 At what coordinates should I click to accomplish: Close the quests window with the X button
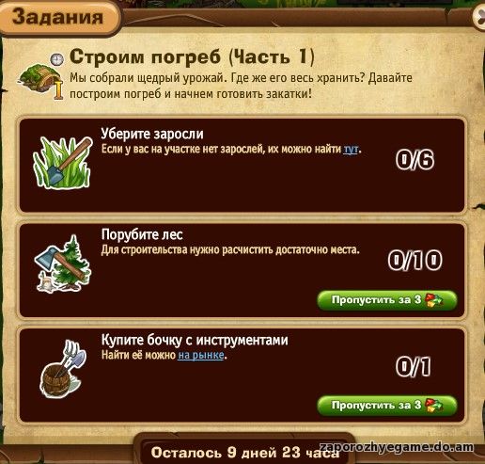pos(479,17)
